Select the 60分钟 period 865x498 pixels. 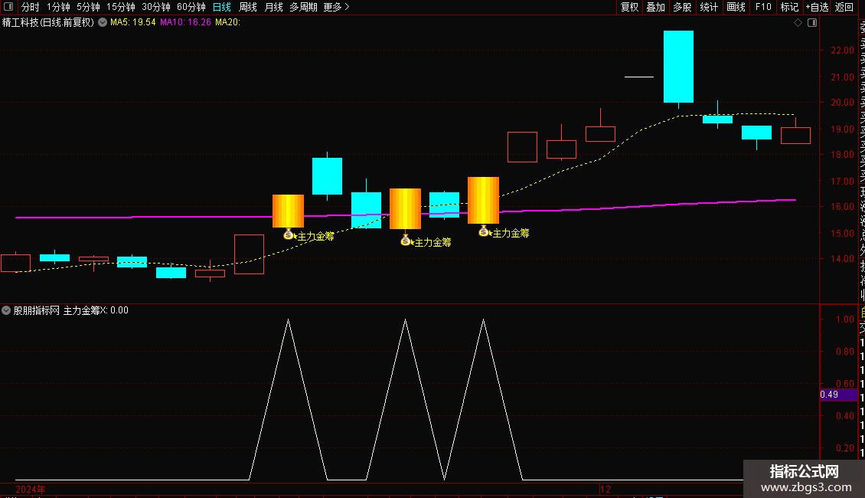191,7
